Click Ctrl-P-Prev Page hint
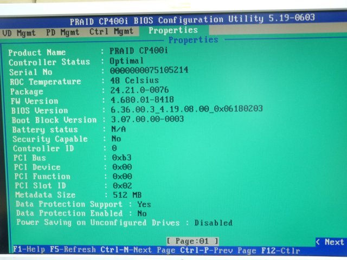 218,250
